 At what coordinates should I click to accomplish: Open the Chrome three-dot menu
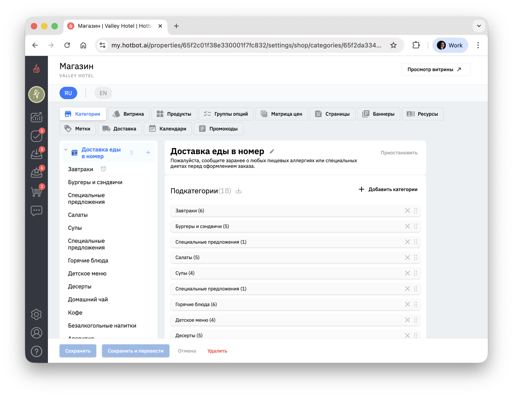pyautogui.click(x=478, y=45)
